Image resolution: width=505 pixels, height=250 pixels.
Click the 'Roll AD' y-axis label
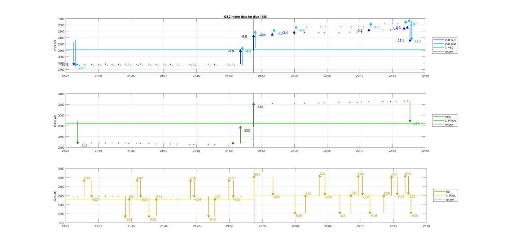[x=55, y=196]
